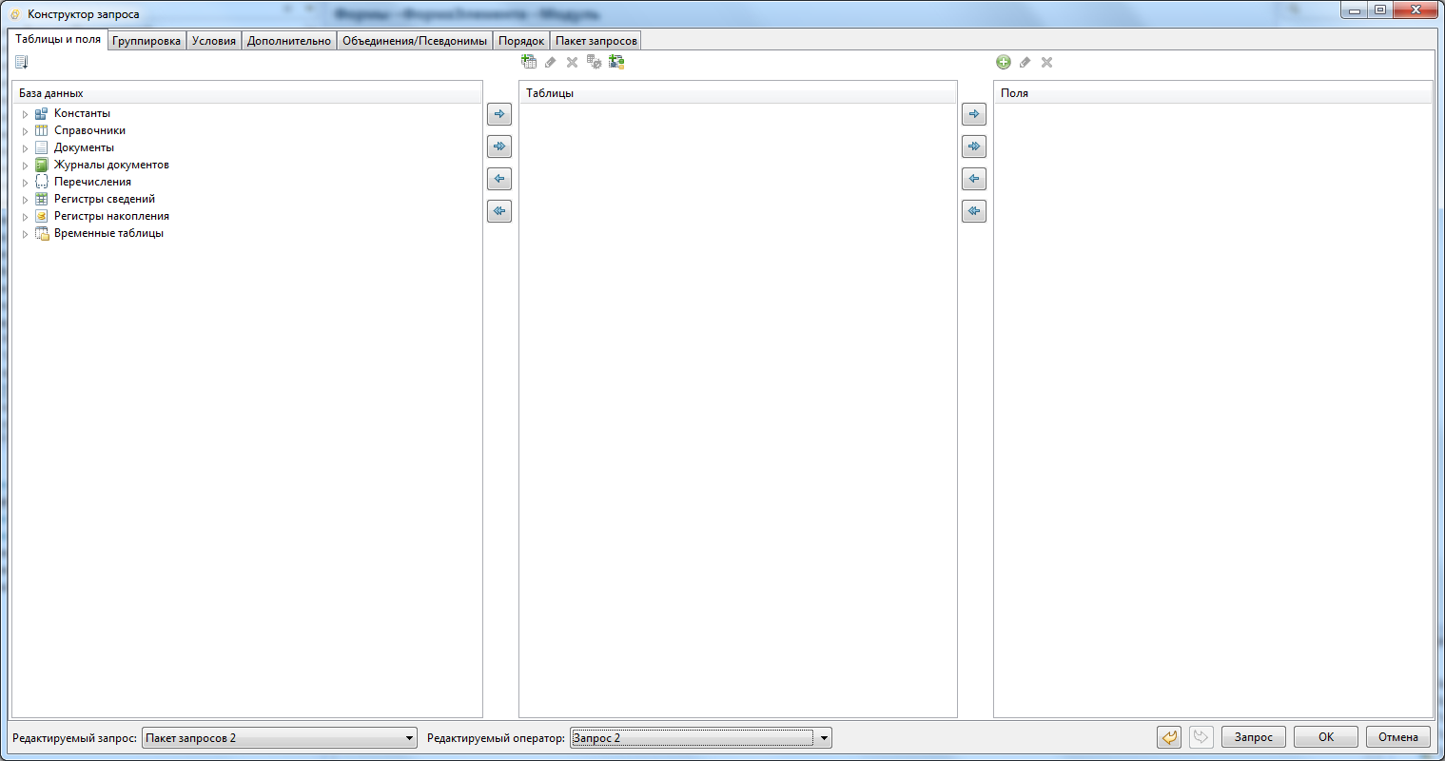Maximize the Конструктор запроса window
Viewport: 1445px width, 761px height.
1380,10
